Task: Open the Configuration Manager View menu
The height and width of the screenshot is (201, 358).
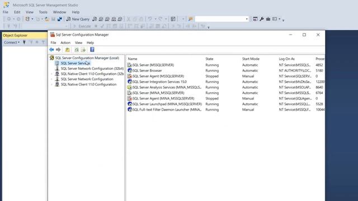Action: pyautogui.click(x=78, y=42)
